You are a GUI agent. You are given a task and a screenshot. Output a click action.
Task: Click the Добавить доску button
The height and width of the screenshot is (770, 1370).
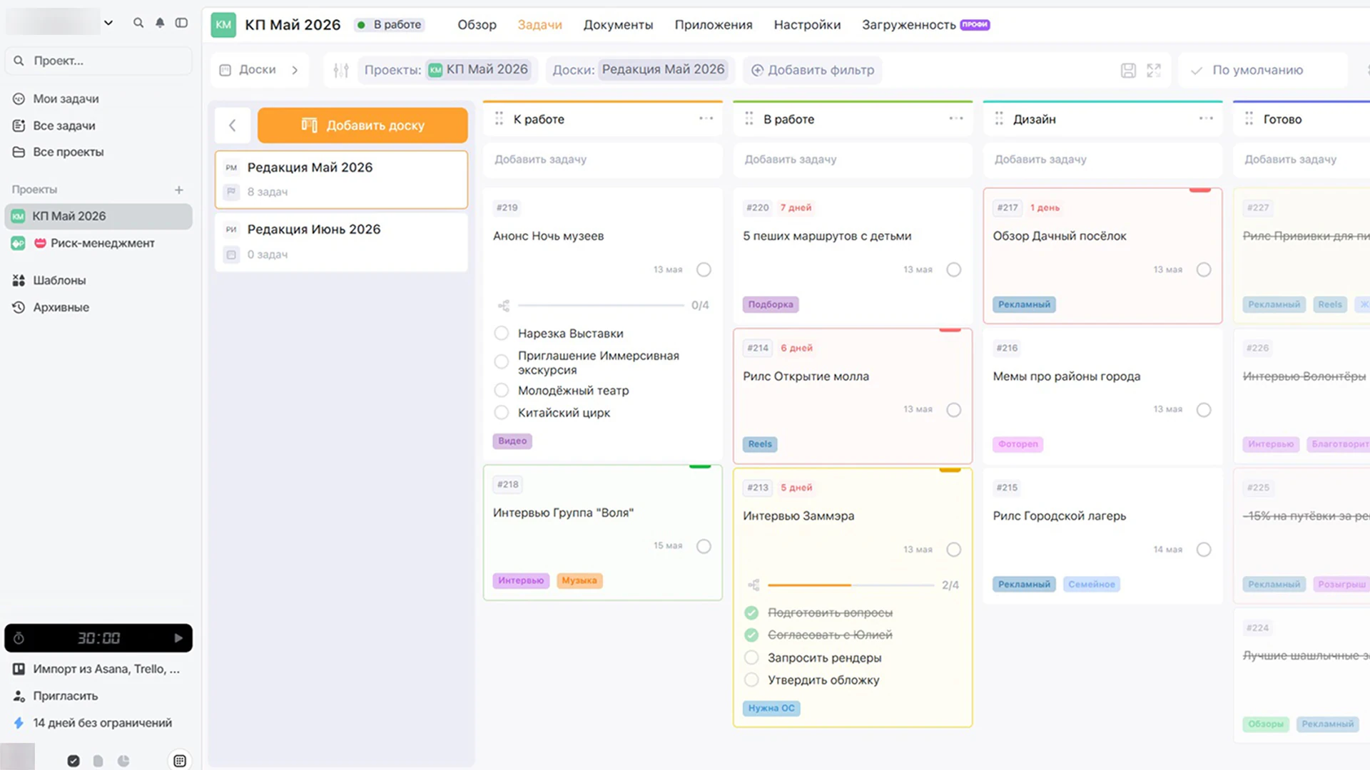click(362, 125)
